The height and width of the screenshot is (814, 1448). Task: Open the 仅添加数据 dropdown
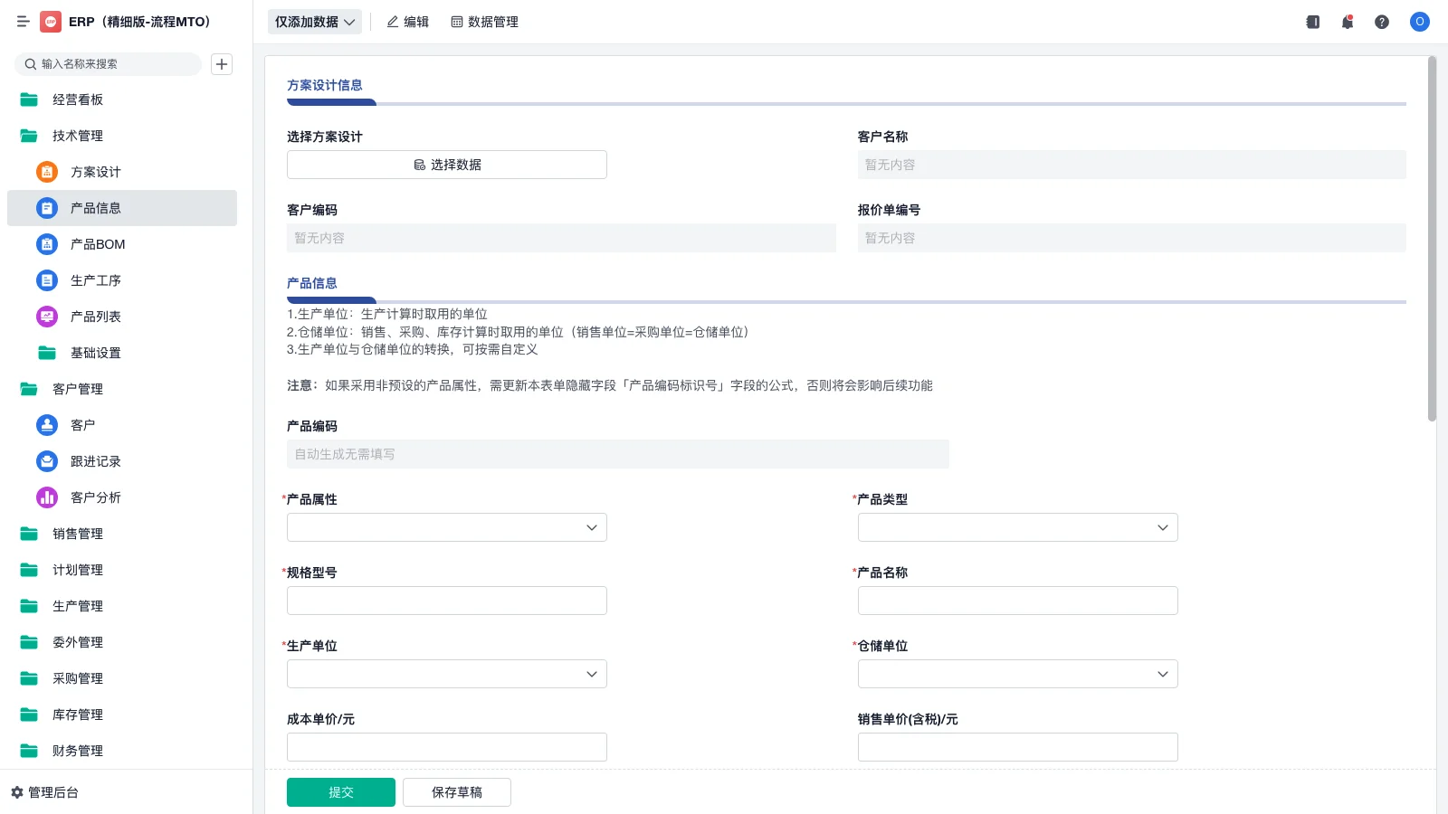pyautogui.click(x=313, y=20)
